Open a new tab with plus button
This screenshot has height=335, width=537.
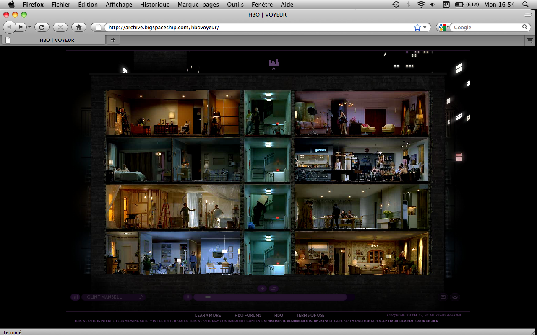tap(113, 40)
